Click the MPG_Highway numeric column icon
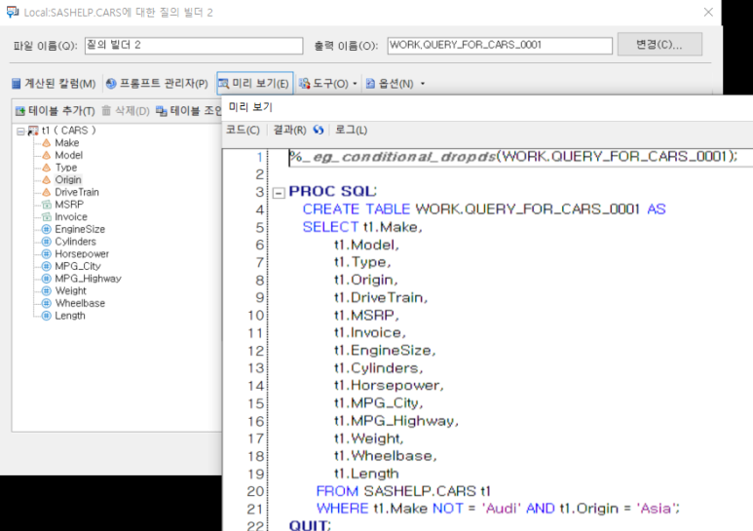 [46, 279]
